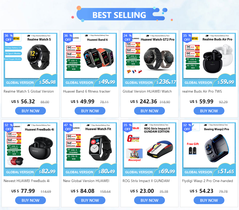239x210 pixels.
Task: Click BUY NOW for Flydigi Wasp 2 Pro
Action: (209, 200)
